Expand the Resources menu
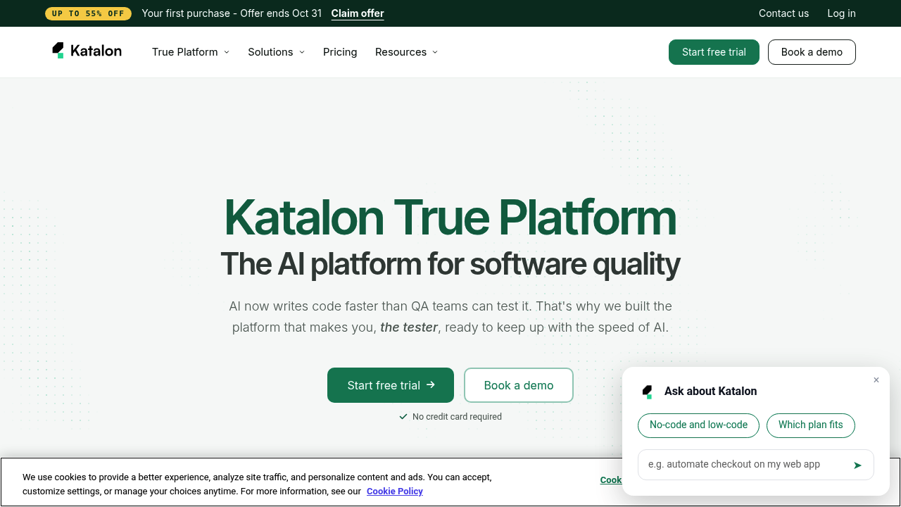 (406, 52)
